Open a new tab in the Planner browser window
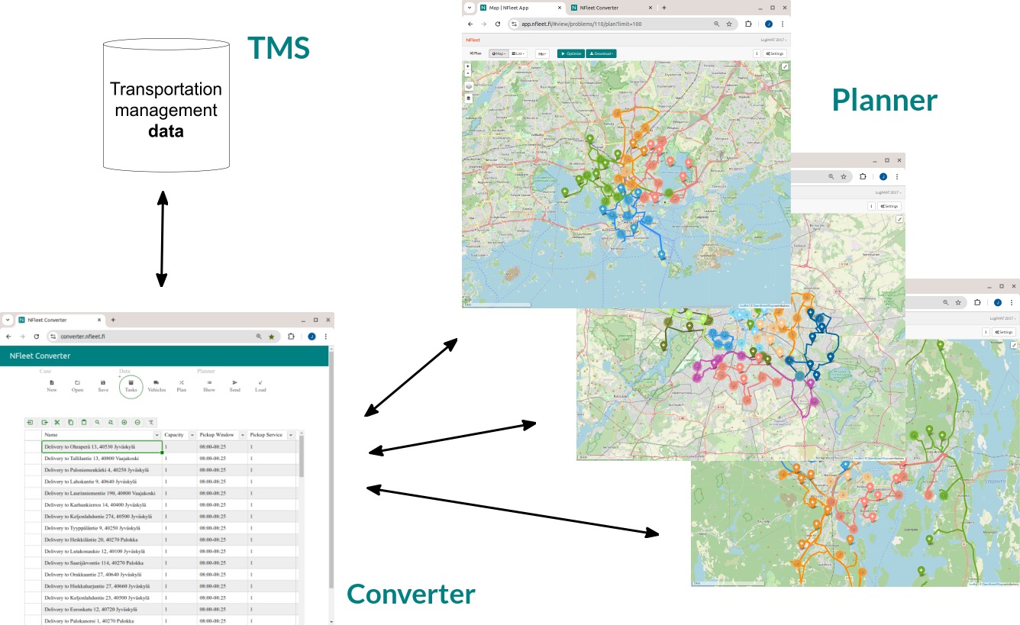Viewport: 1020px width, 625px height. click(x=664, y=7)
